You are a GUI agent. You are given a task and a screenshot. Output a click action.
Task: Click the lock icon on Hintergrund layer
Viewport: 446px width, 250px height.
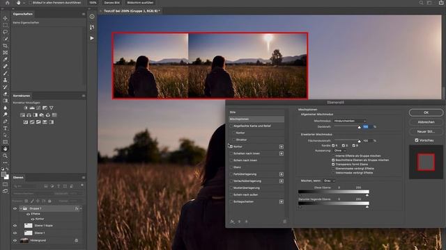pos(76,240)
